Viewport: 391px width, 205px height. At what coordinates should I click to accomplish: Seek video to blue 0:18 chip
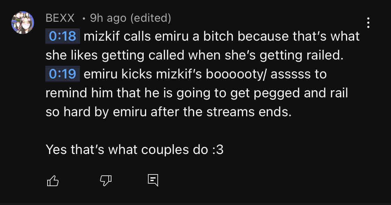(63, 36)
